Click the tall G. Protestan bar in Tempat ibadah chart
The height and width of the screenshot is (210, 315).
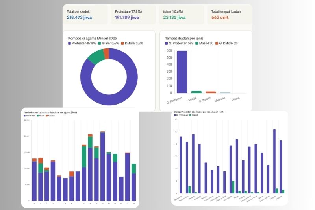pos(182,72)
